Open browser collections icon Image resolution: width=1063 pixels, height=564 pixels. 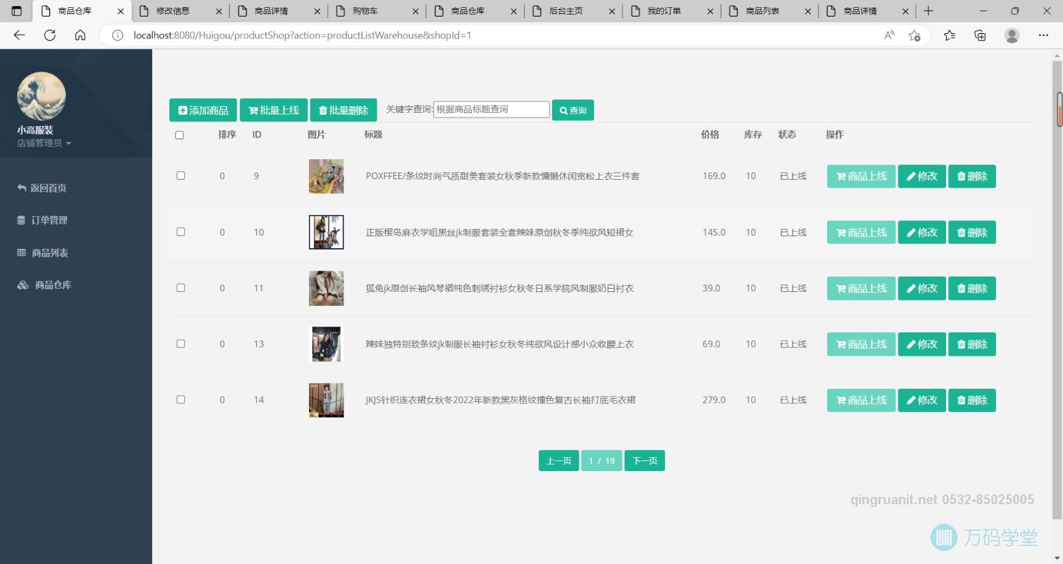click(980, 35)
